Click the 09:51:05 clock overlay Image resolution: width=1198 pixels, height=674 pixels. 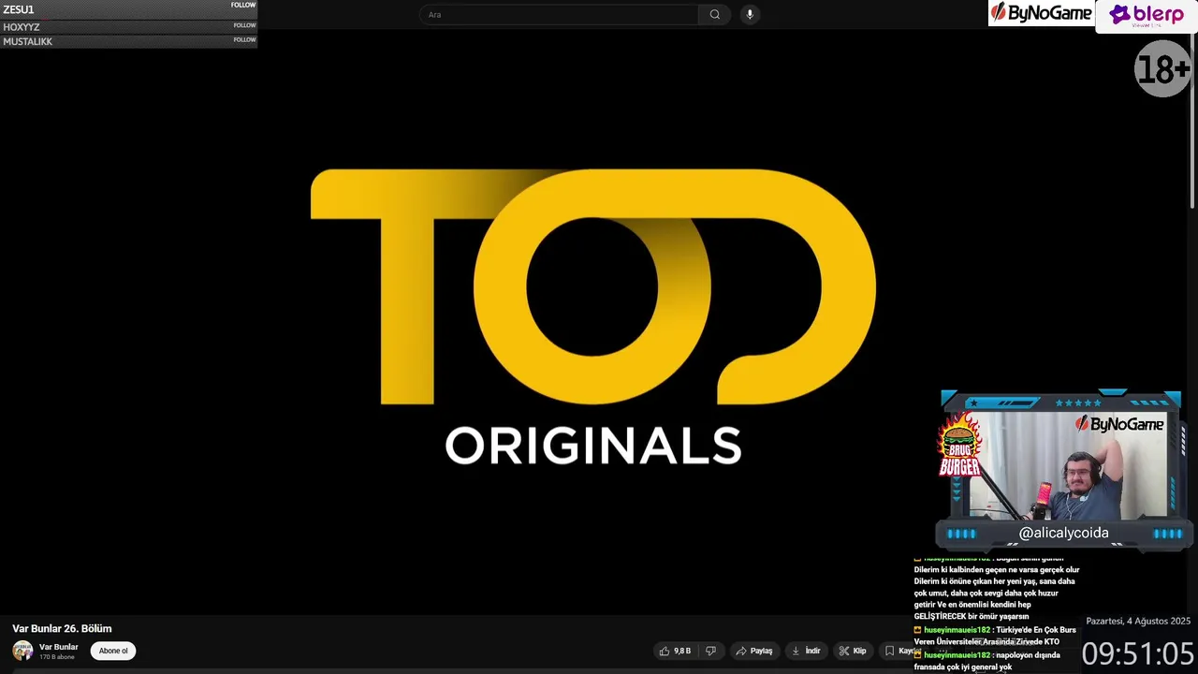tap(1138, 653)
